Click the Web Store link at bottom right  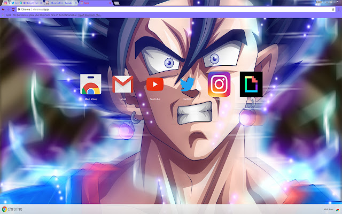(x=330, y=209)
